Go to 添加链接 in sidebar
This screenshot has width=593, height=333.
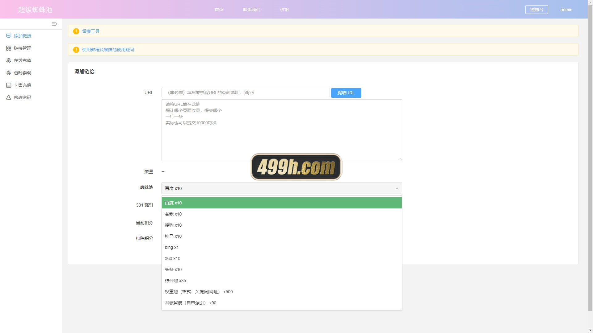pyautogui.click(x=23, y=36)
